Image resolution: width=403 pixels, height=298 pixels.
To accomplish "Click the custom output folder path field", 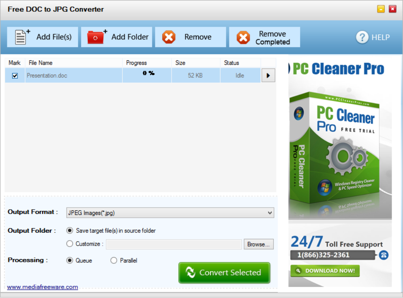I will [174, 244].
